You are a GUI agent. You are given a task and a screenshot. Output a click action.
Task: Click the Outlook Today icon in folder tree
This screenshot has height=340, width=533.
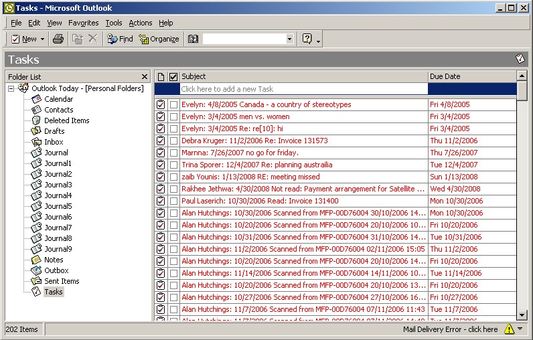point(23,88)
